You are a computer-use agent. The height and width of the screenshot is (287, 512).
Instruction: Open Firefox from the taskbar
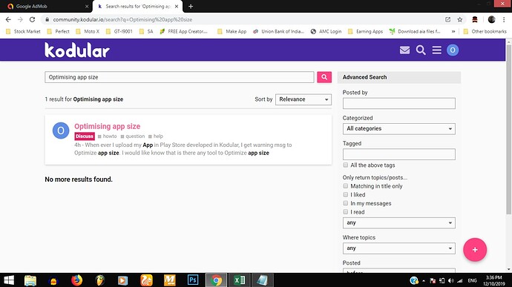pyautogui.click(x=76, y=280)
